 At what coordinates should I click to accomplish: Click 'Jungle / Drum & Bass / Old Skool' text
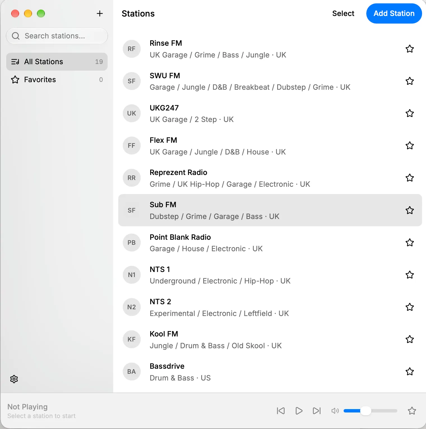[x=207, y=346]
